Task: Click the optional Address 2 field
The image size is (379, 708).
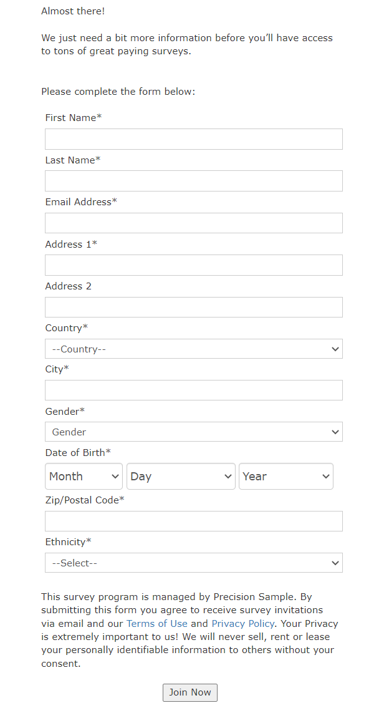Action: pos(193,307)
